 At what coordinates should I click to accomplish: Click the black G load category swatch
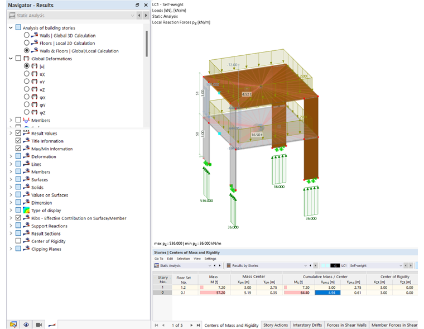coord(335,266)
